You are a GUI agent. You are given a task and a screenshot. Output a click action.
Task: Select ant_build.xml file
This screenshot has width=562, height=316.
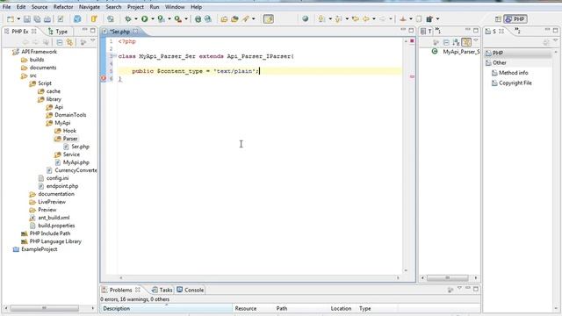coord(50,218)
